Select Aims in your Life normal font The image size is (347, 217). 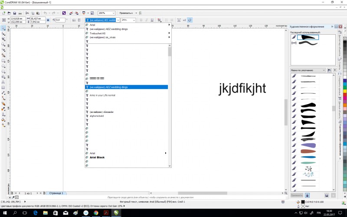point(102,95)
